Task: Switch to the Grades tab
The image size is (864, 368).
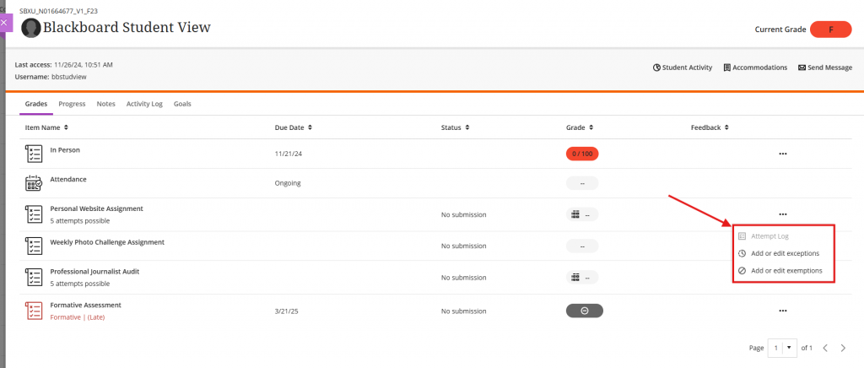Action: coord(36,104)
